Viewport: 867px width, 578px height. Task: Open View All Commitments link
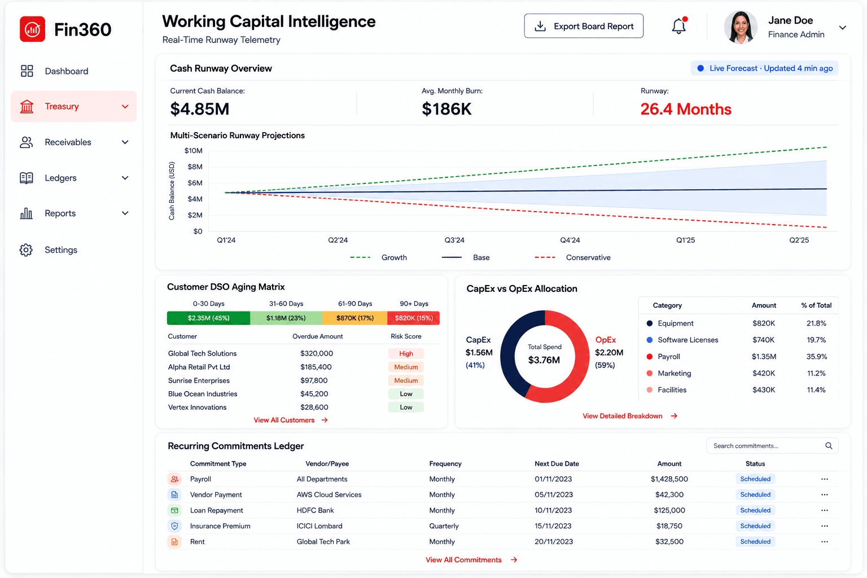click(471, 560)
